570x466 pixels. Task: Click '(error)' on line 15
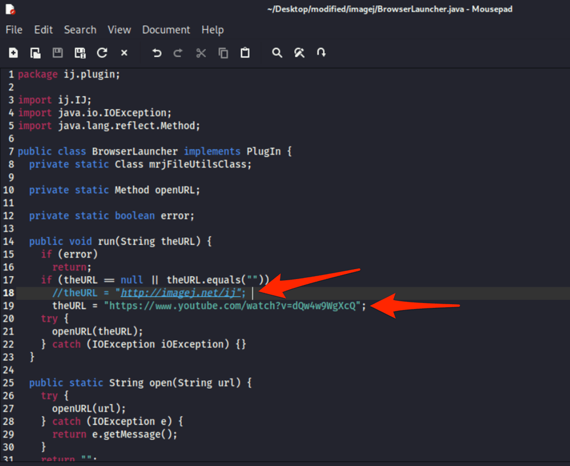pos(78,254)
